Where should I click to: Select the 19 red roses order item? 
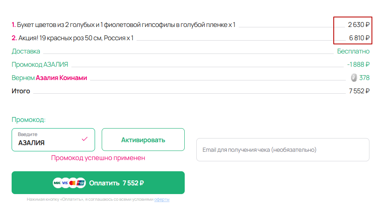tap(73, 38)
